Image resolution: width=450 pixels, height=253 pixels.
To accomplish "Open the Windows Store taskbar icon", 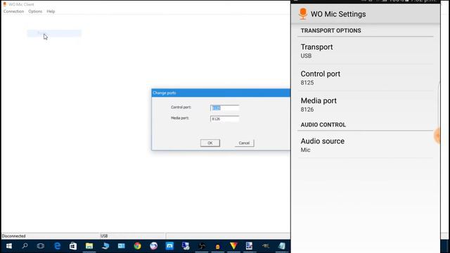I will pos(73,246).
